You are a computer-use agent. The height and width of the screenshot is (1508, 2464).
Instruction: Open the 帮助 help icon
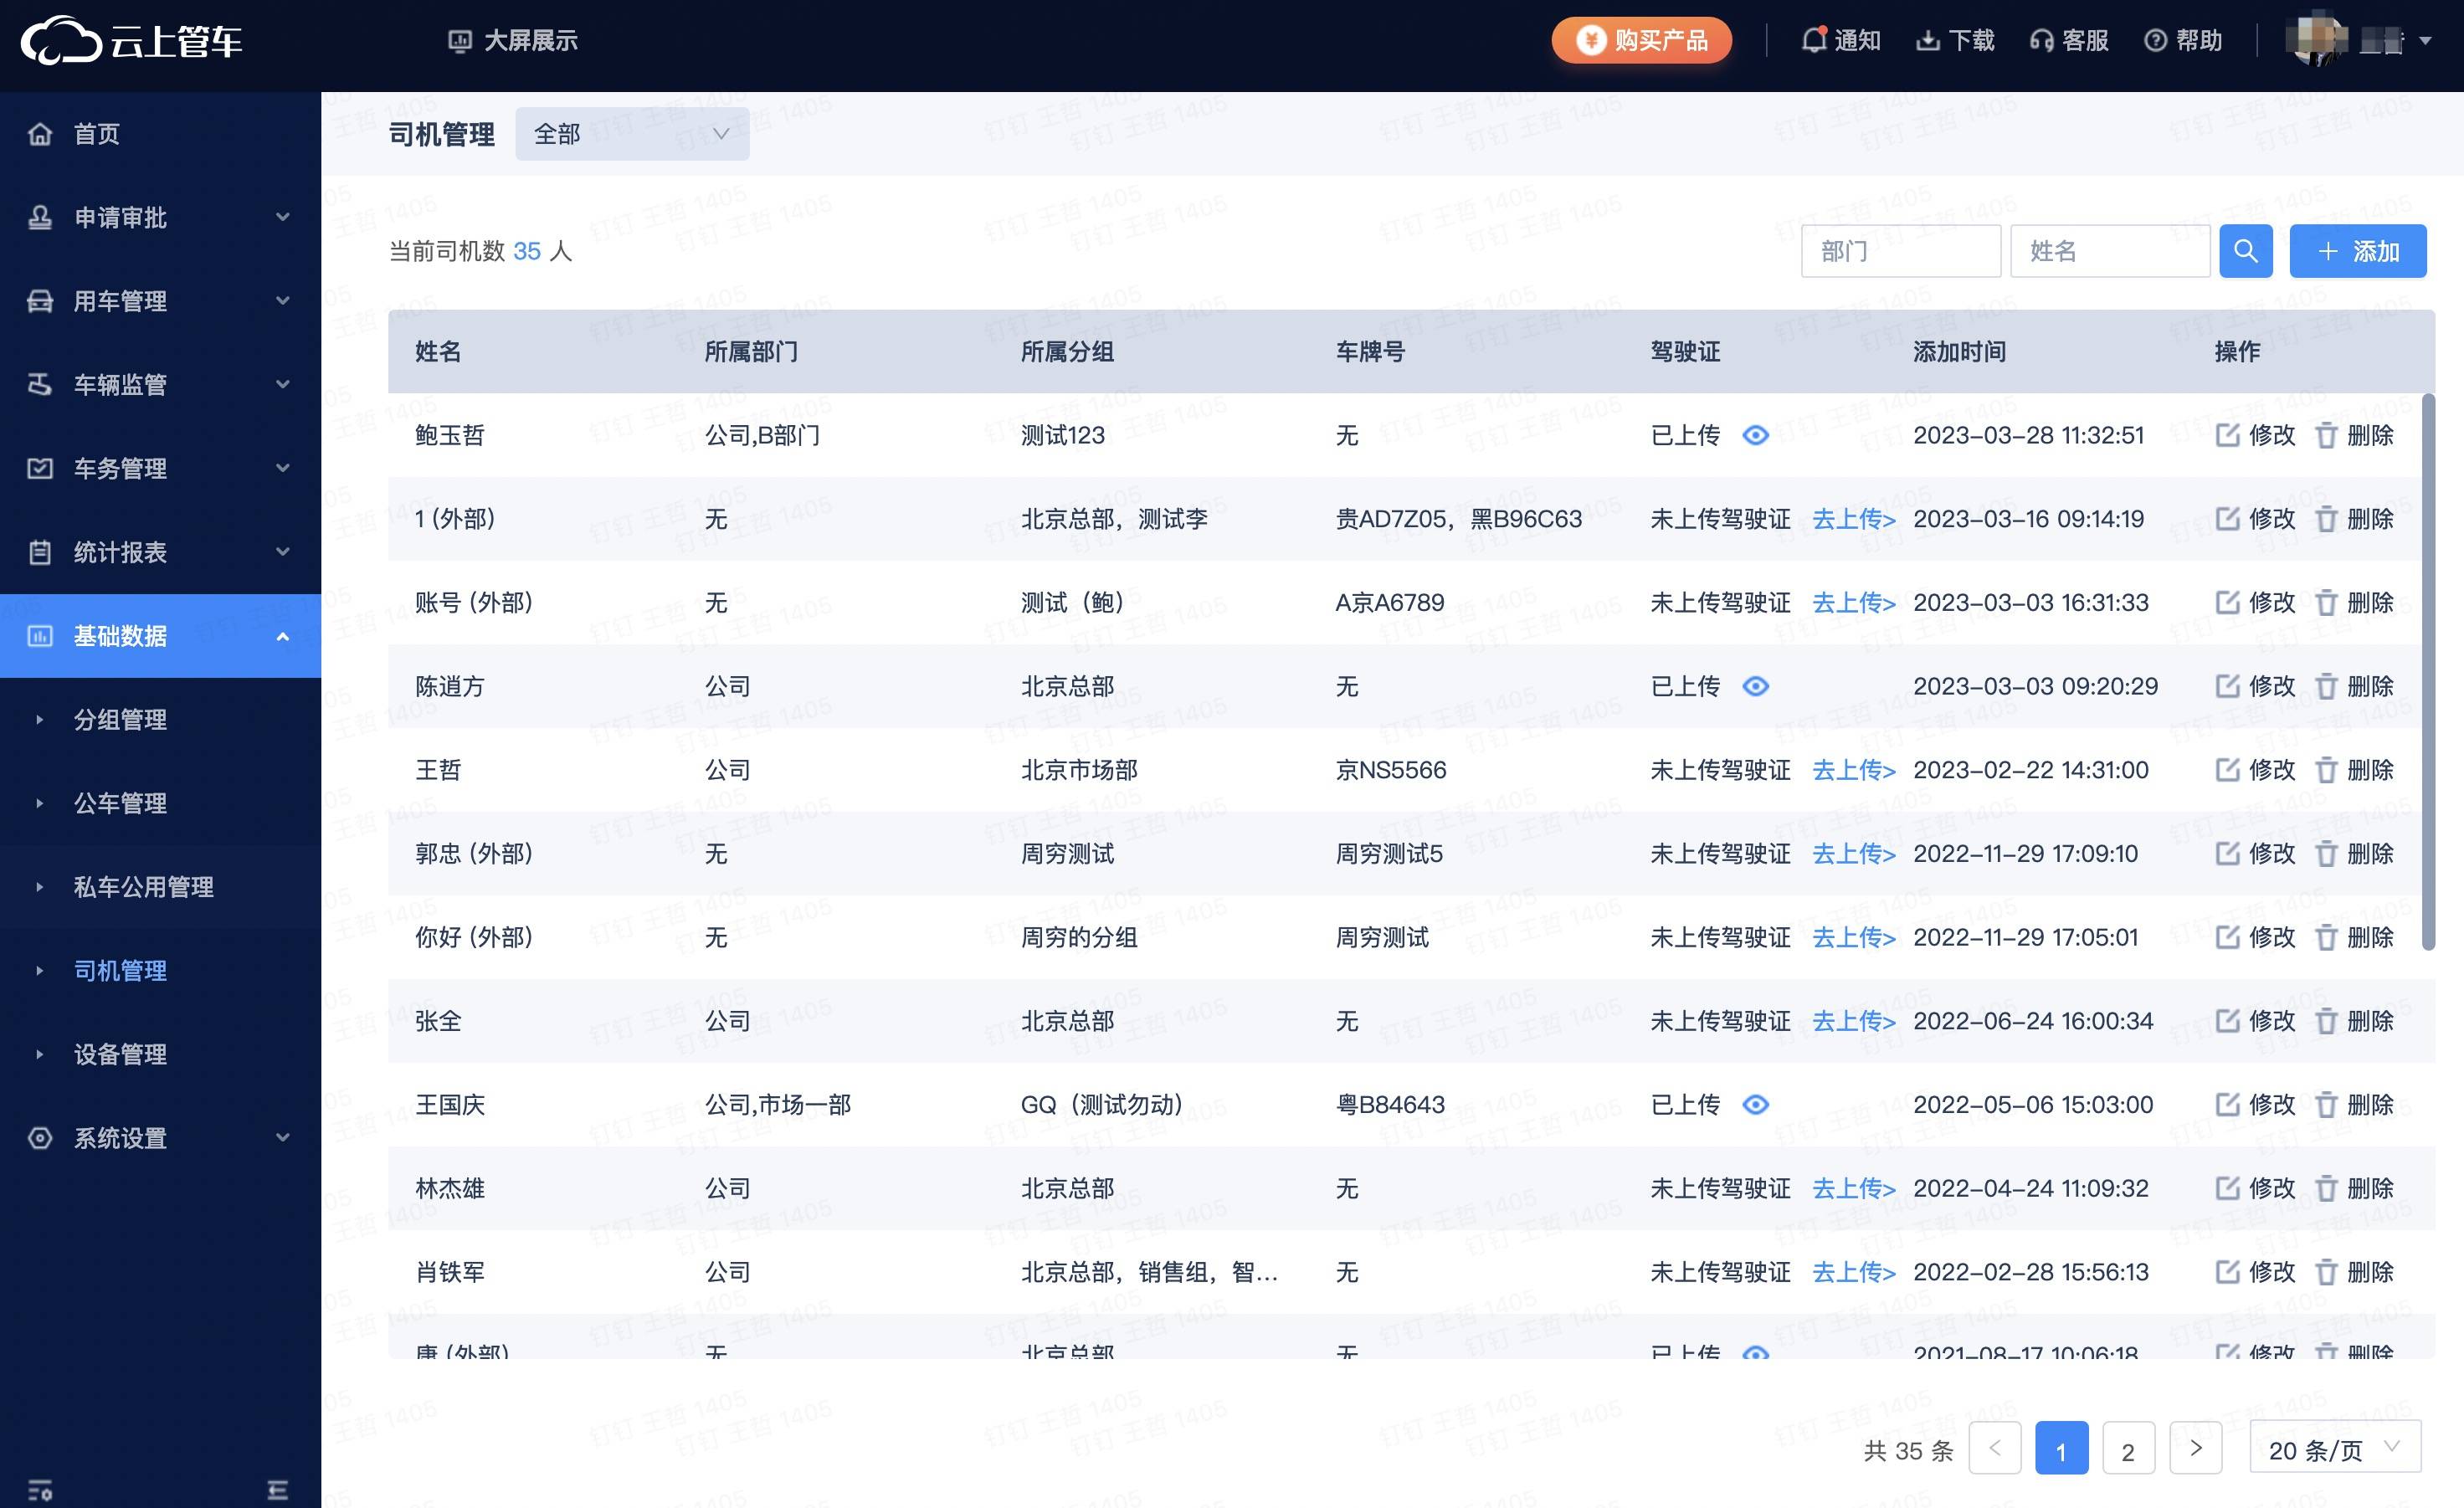(x=2156, y=41)
